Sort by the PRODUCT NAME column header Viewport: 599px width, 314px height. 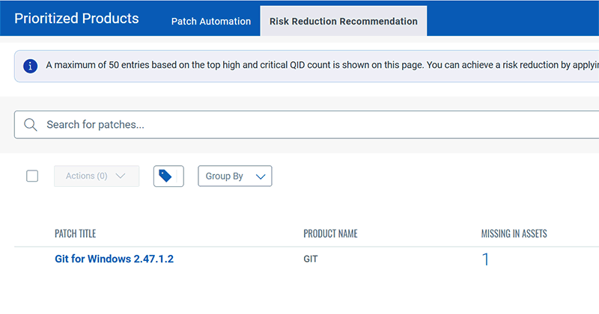pos(330,233)
